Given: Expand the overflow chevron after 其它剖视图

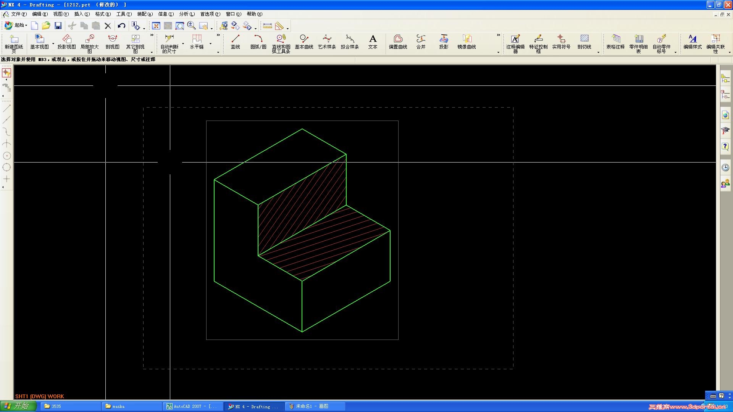Looking at the screenshot, I should coord(152,35).
